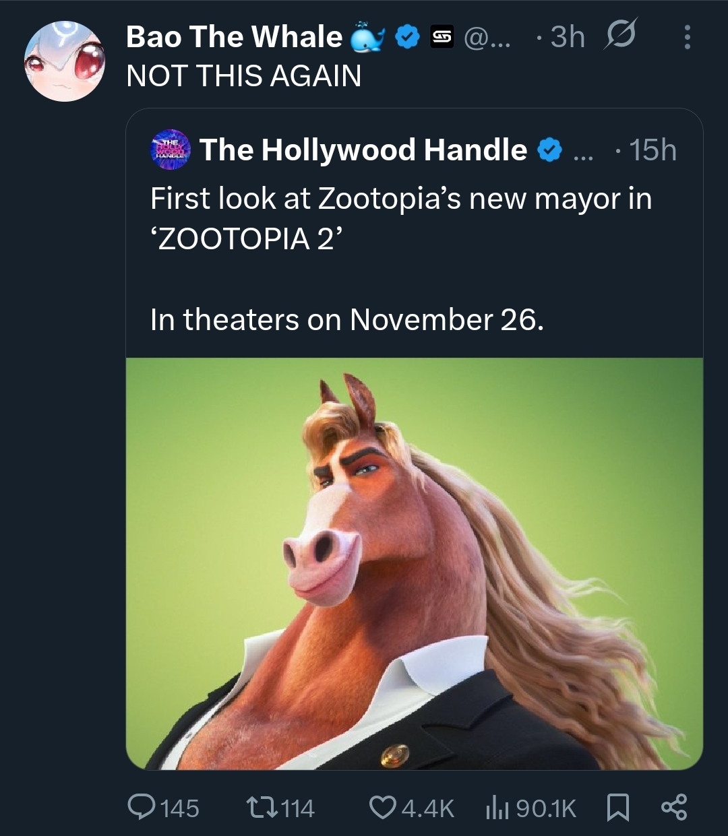Tap the "NOT THIS AGAIN" post text
The width and height of the screenshot is (728, 836).
(243, 75)
